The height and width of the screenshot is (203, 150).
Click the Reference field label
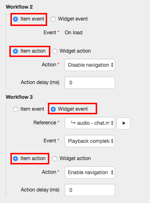(x=45, y=123)
